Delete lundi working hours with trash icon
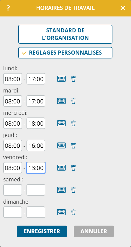 (73, 79)
